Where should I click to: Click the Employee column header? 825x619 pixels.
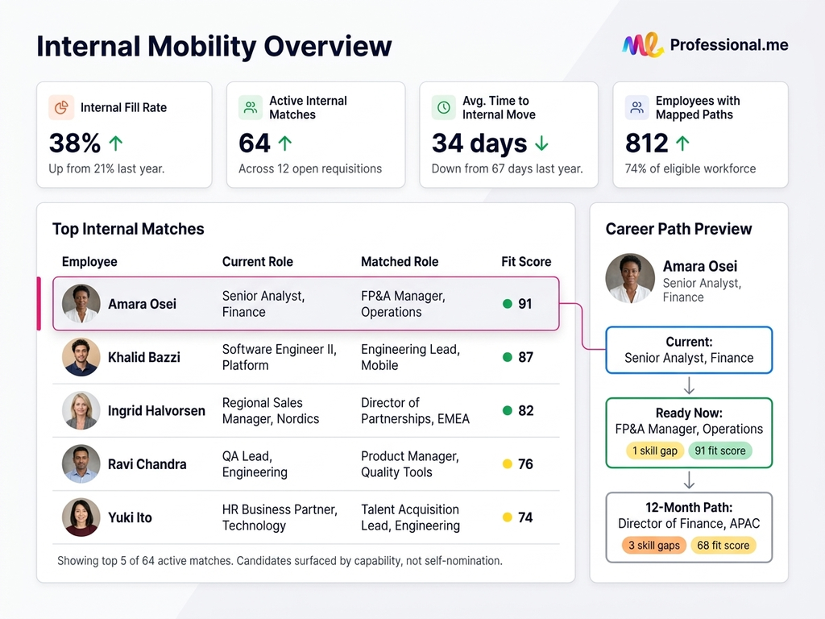point(89,262)
